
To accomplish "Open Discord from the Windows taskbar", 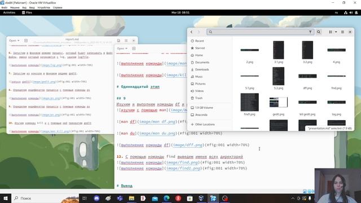I will coord(96,198).
